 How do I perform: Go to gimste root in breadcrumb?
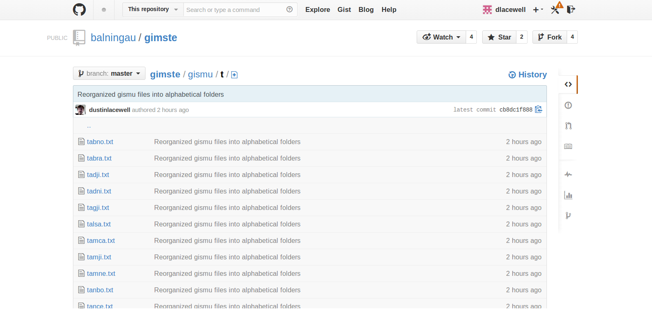165,74
